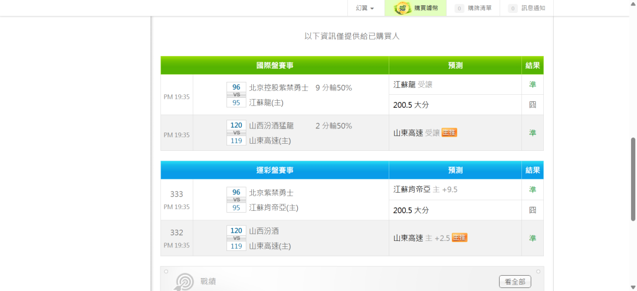Click the gold coin icon beside 購買噱幣

[402, 8]
